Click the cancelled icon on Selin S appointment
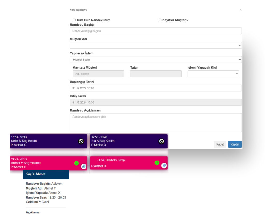 click(x=81, y=141)
